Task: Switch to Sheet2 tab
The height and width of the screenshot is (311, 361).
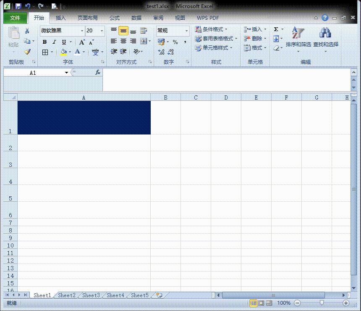Action: click(x=67, y=295)
